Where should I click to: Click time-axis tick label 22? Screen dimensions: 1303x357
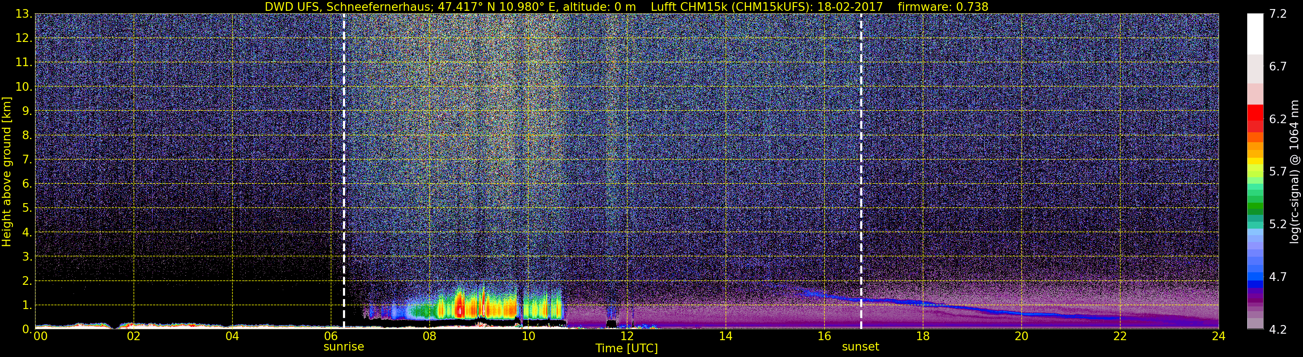pos(1120,337)
